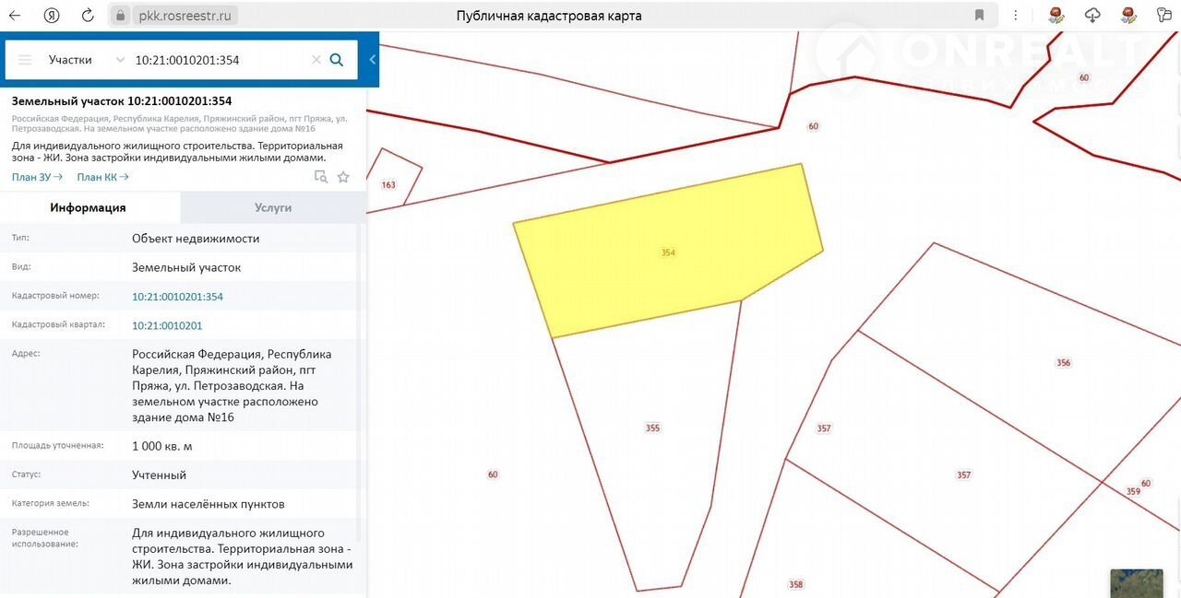1181x598 pixels.
Task: Collapse the side panel with the chevron
Action: click(x=373, y=60)
